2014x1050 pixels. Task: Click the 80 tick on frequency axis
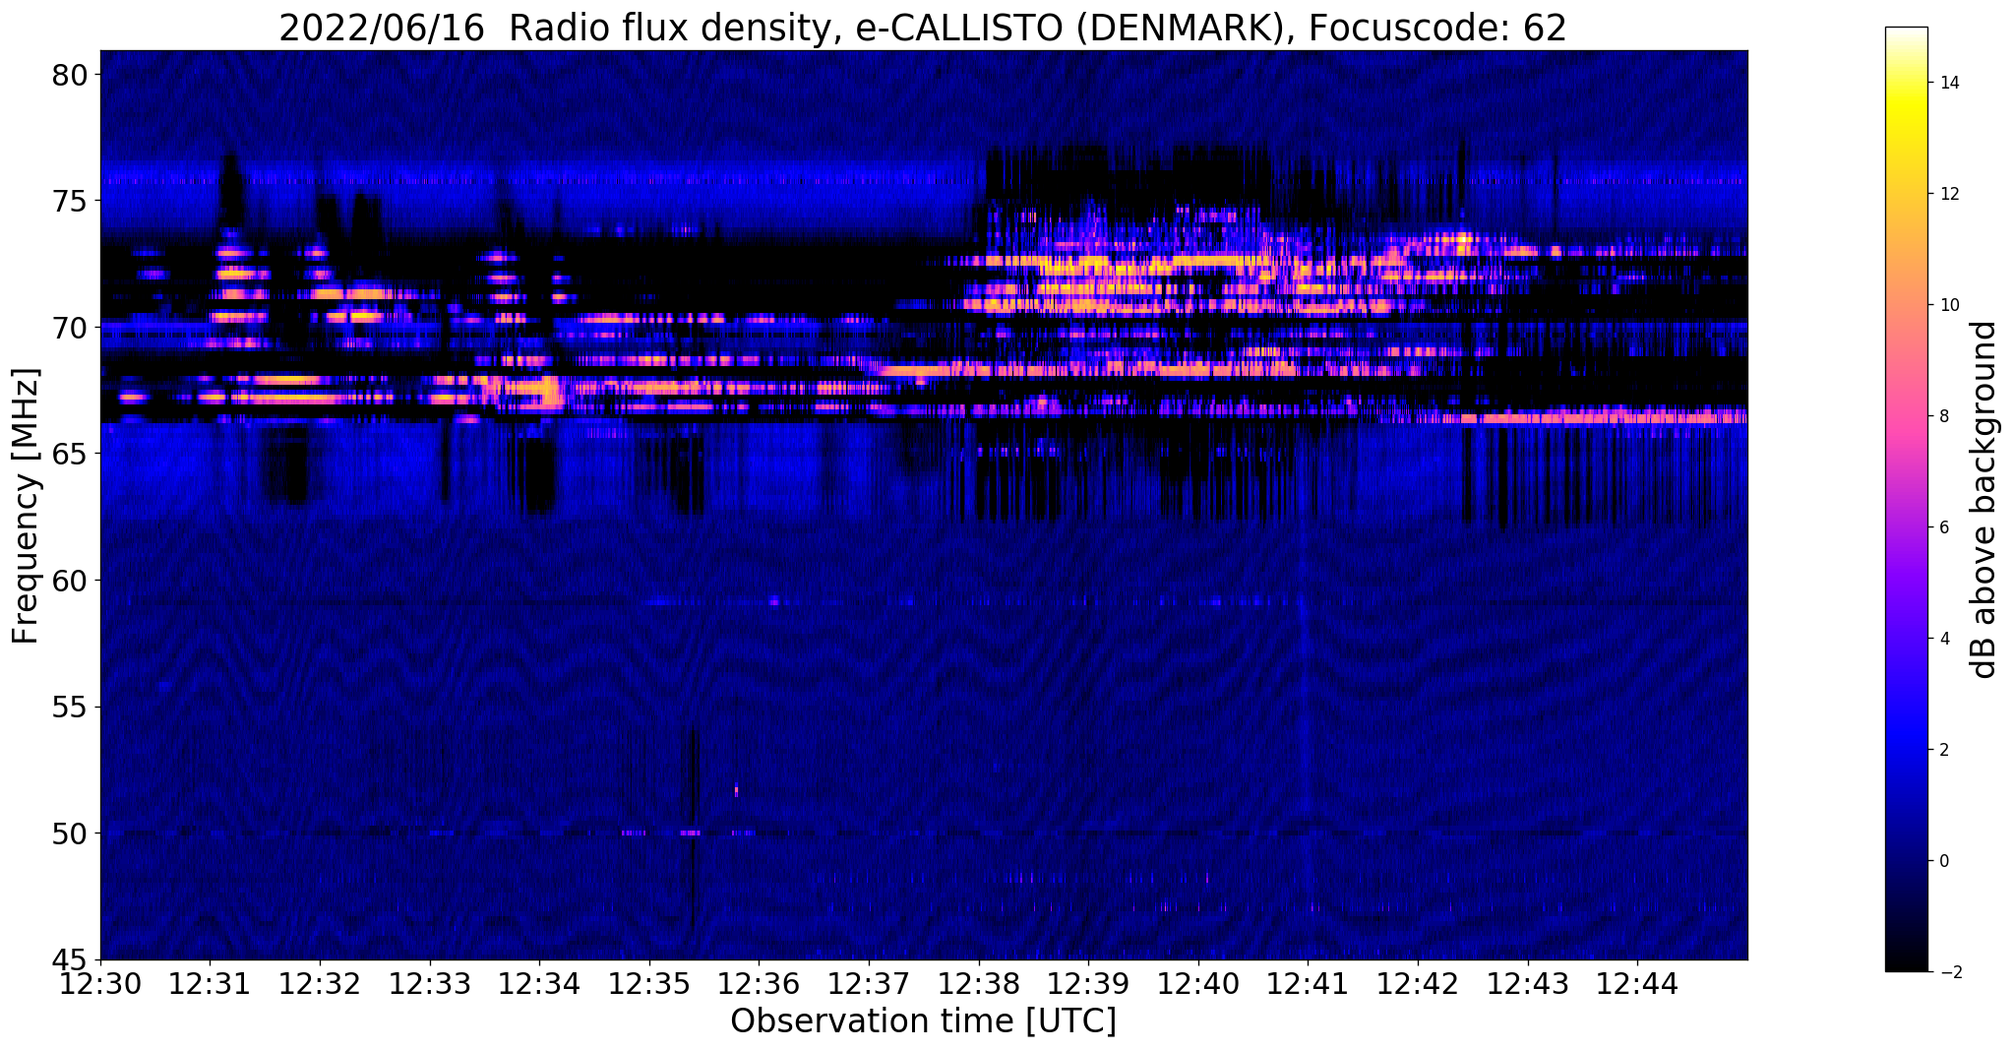[x=70, y=75]
